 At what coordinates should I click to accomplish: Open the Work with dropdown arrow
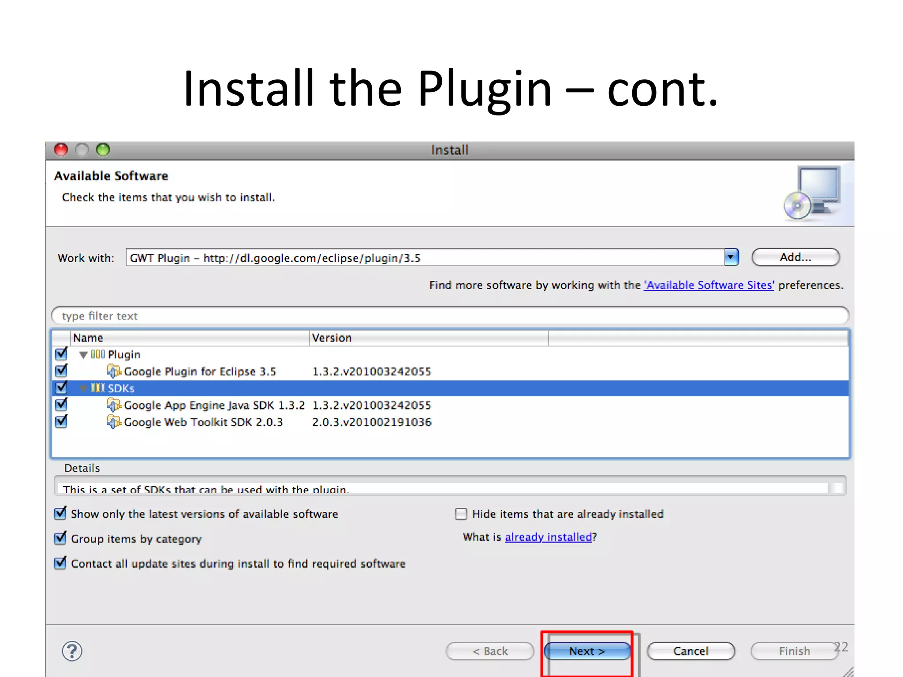pyautogui.click(x=731, y=257)
